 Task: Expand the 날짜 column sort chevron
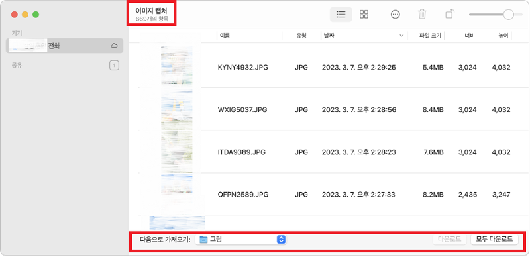pos(401,36)
